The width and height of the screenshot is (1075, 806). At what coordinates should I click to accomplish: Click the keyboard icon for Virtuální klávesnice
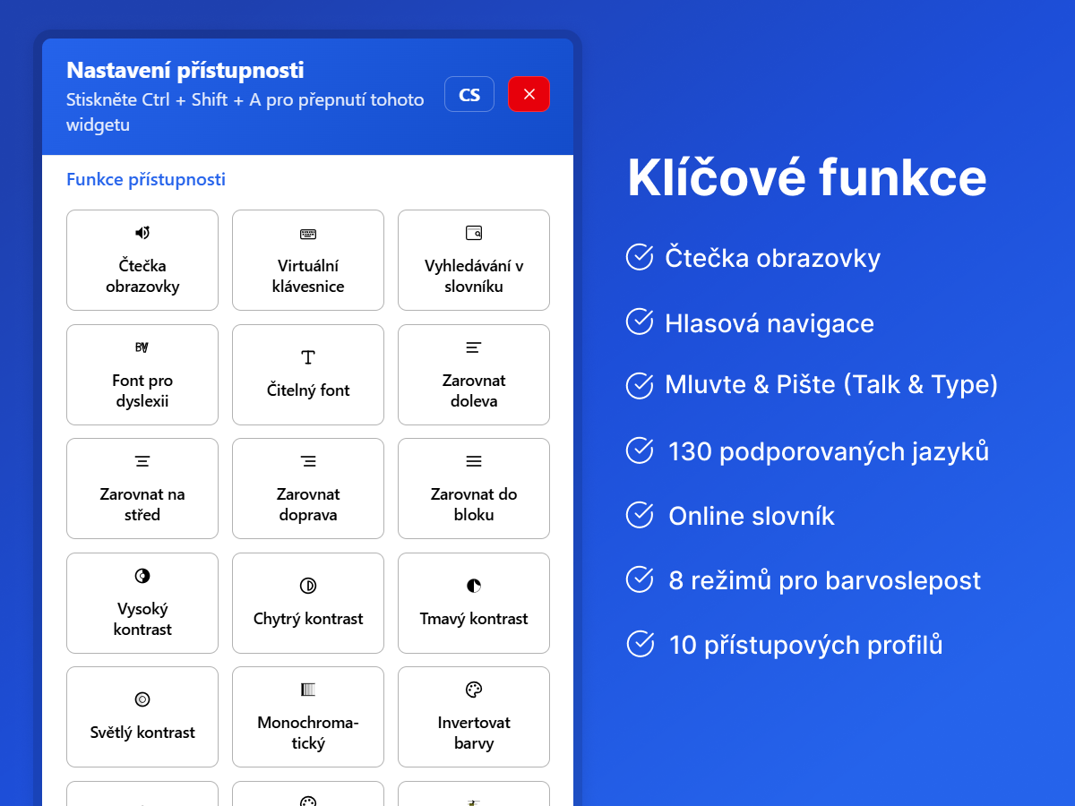pos(308,234)
